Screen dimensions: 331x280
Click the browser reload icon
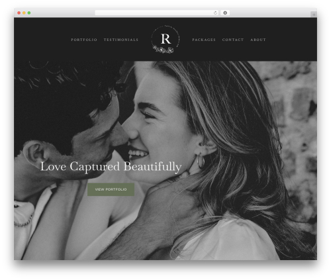coord(215,13)
